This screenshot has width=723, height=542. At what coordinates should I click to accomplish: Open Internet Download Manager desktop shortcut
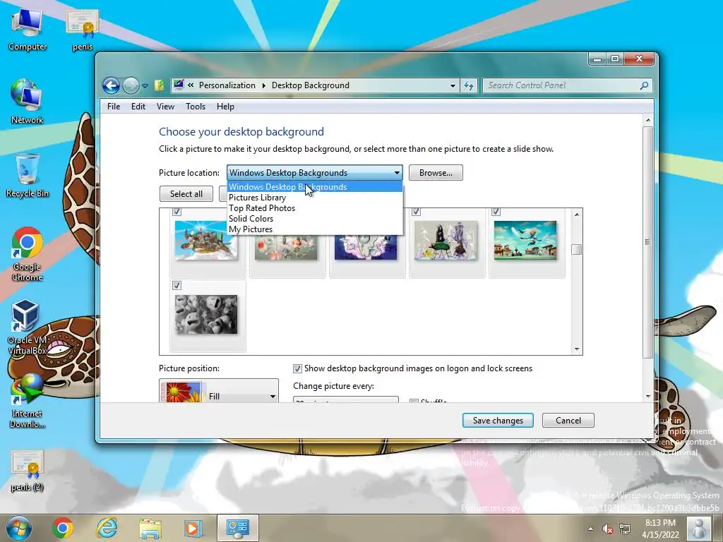coord(27,401)
